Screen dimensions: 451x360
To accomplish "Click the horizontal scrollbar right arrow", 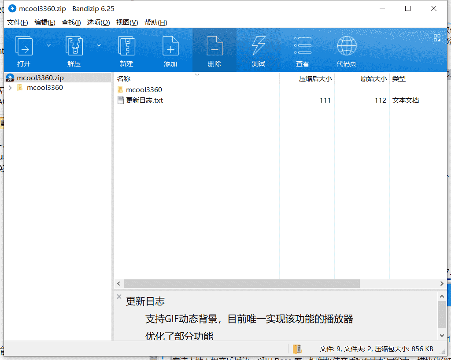I will pyautogui.click(x=442, y=283).
